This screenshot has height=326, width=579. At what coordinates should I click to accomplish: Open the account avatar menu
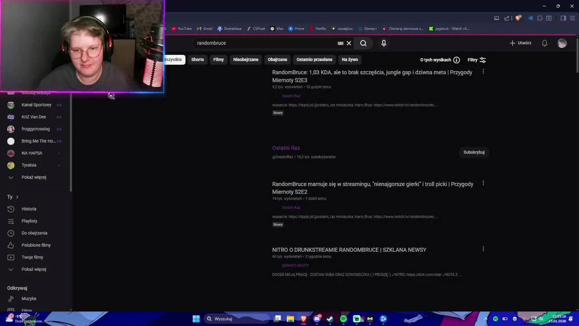click(x=562, y=43)
